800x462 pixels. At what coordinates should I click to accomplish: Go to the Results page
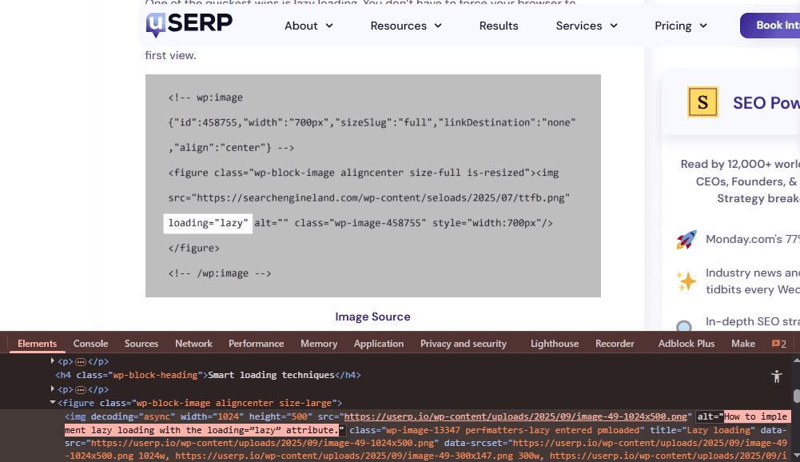pos(499,26)
